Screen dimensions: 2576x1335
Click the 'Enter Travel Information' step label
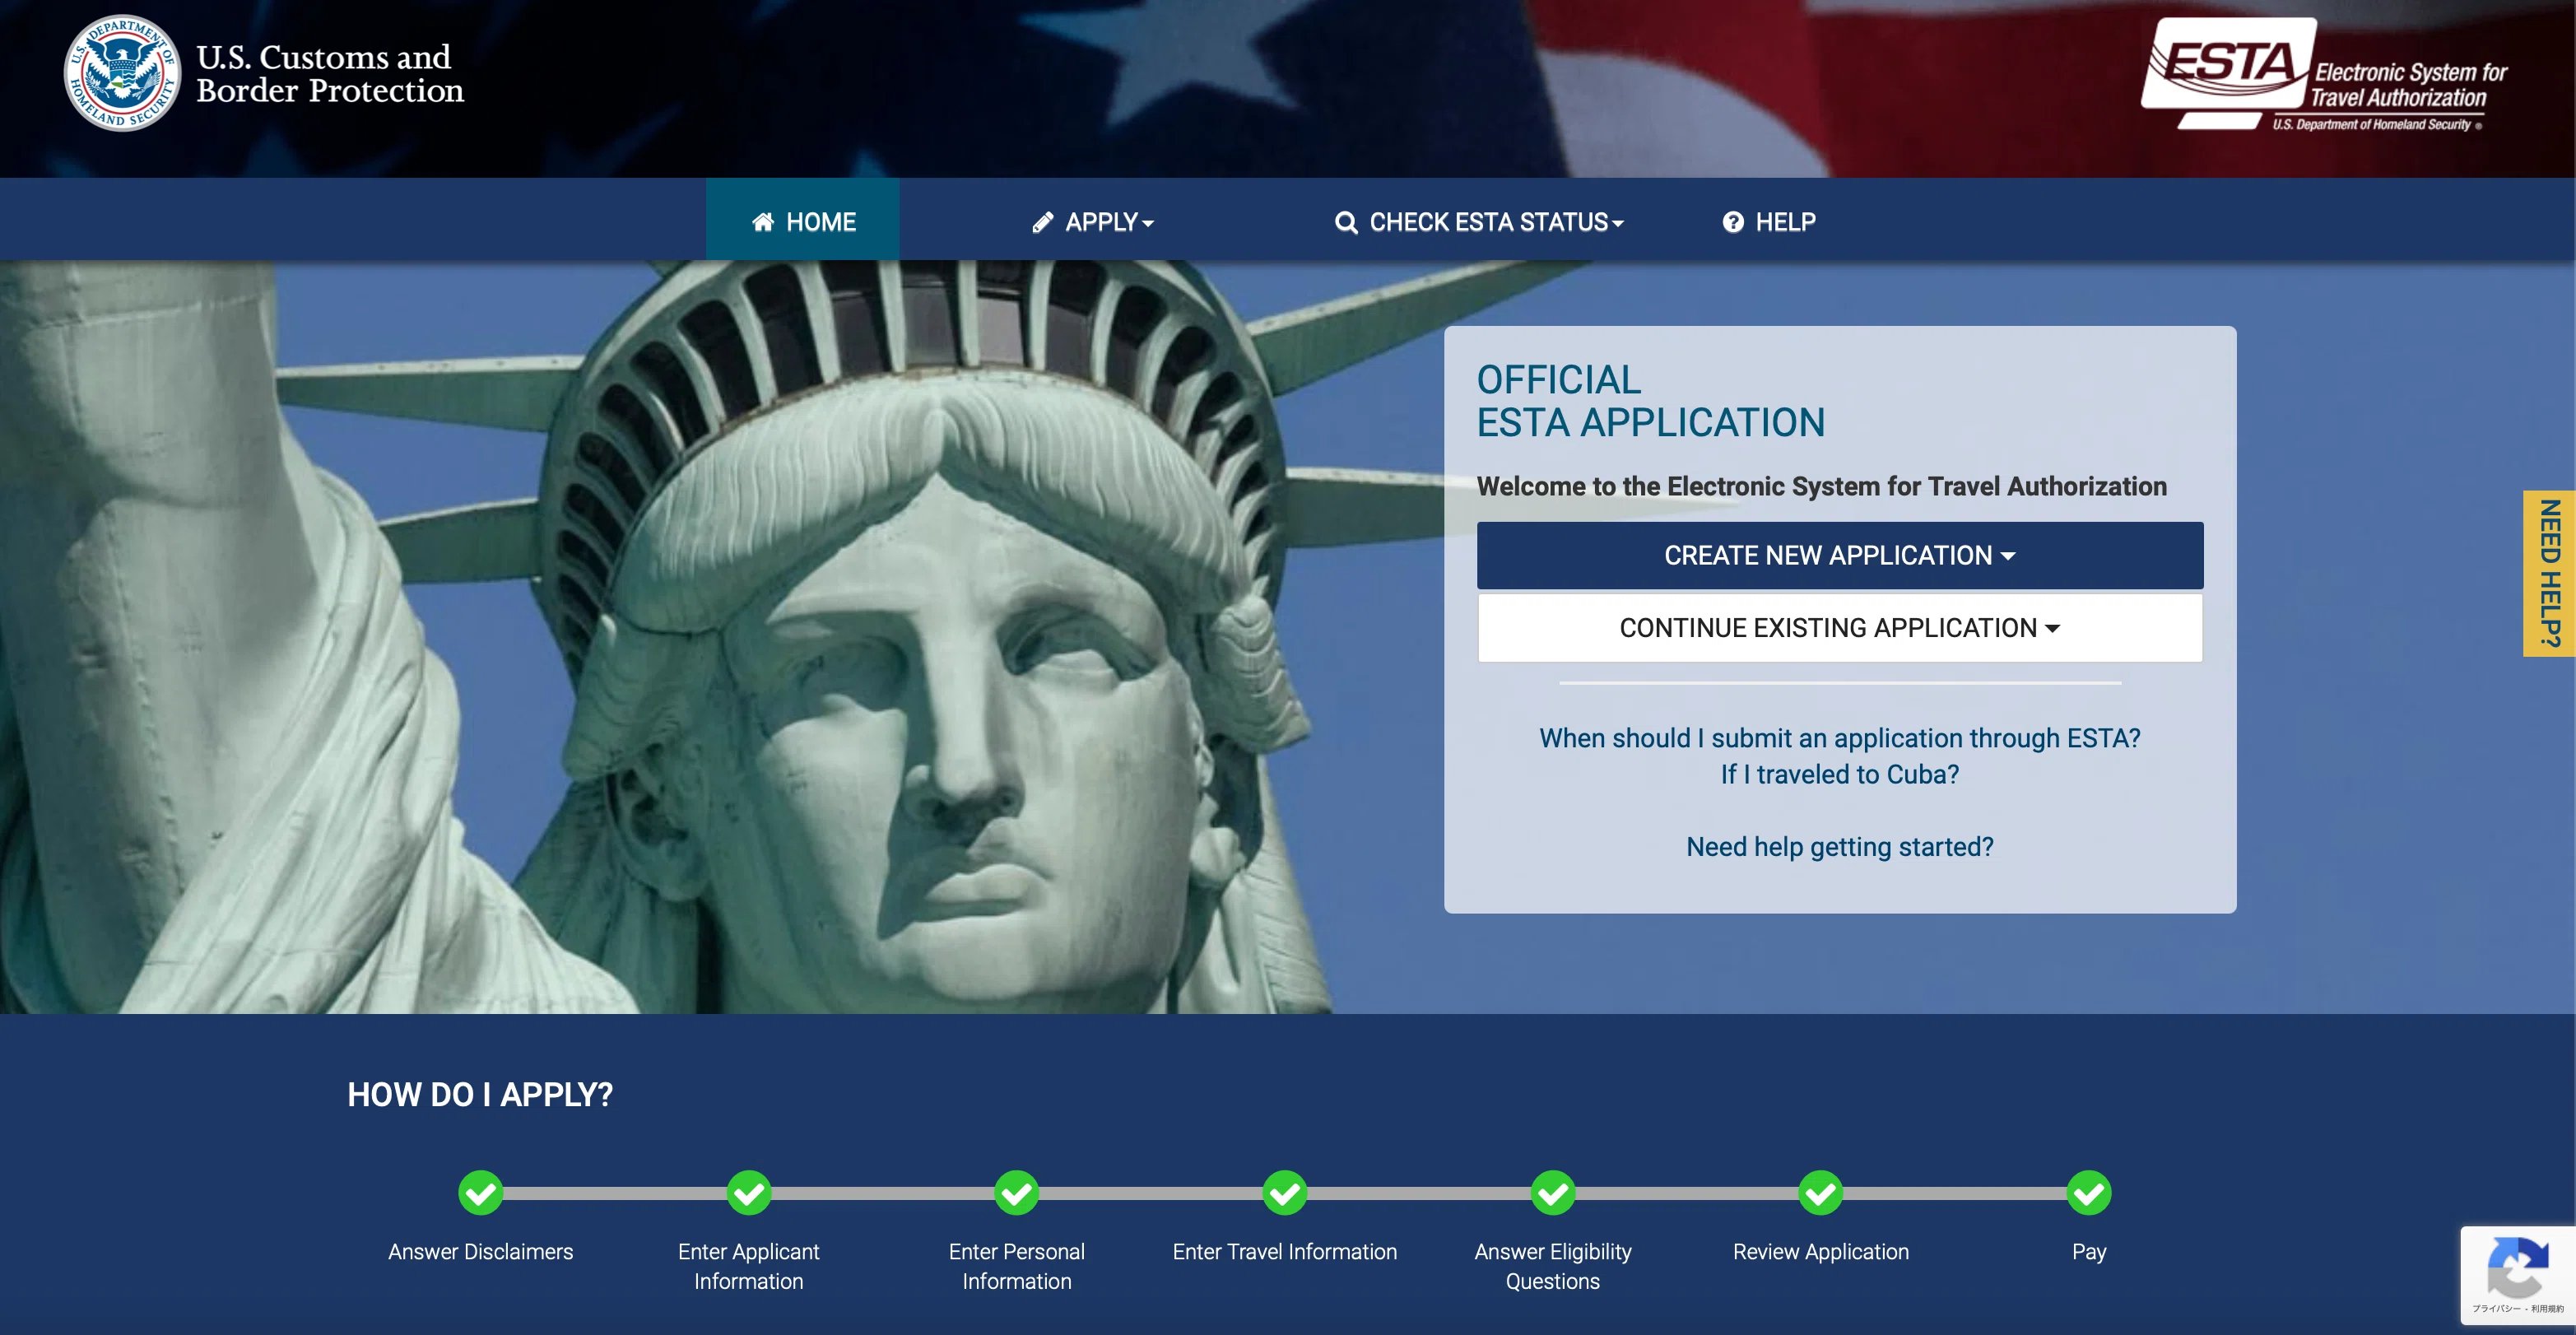point(1285,1251)
